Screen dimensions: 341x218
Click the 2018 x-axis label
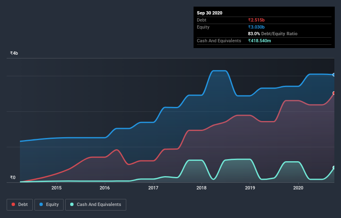pyautogui.click(x=201, y=188)
